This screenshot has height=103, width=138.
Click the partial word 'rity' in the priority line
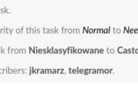[7, 31]
